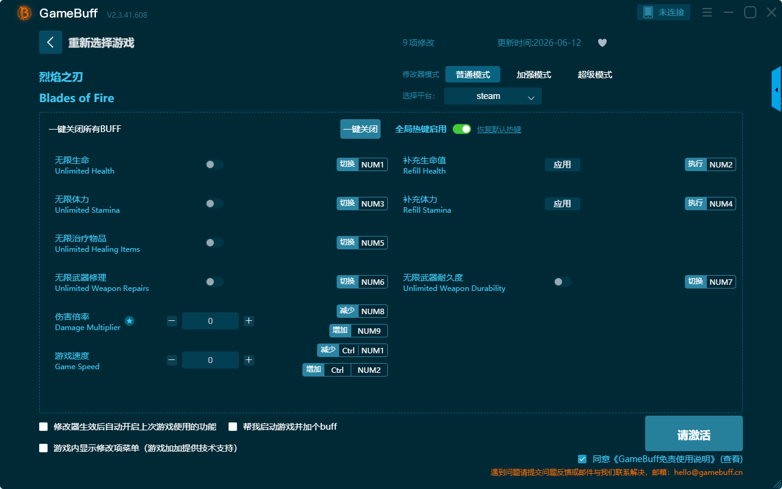Toggle Unlimited Stamina switch
The height and width of the screenshot is (489, 782).
point(214,204)
